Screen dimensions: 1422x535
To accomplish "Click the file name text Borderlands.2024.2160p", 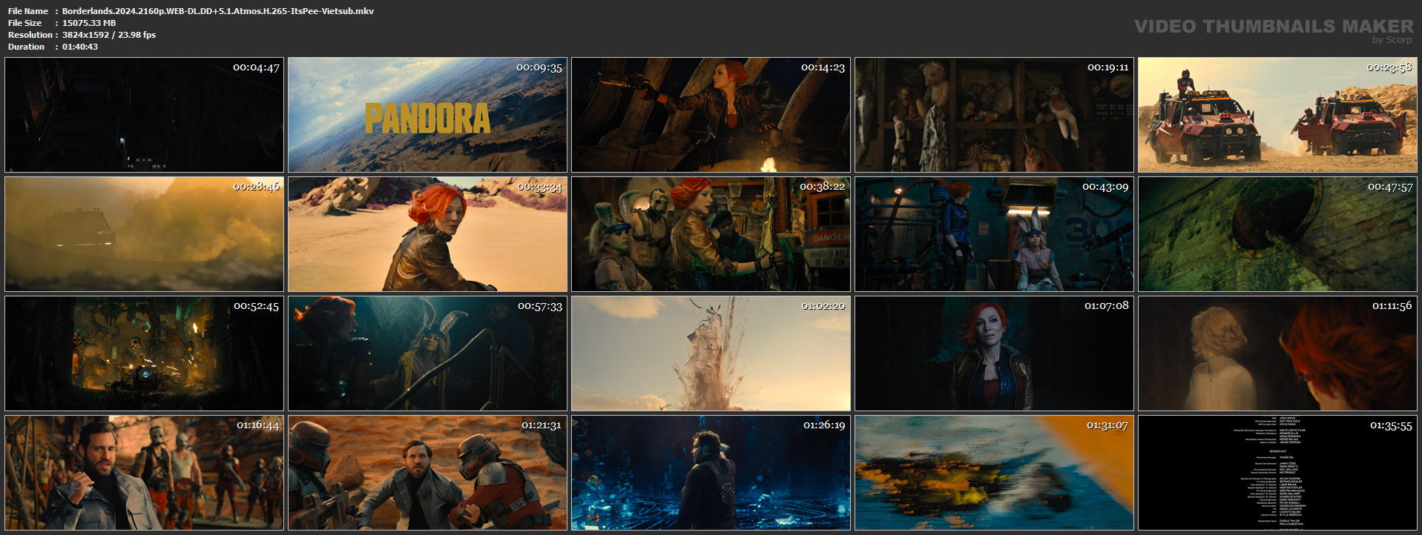I will 218,11.
